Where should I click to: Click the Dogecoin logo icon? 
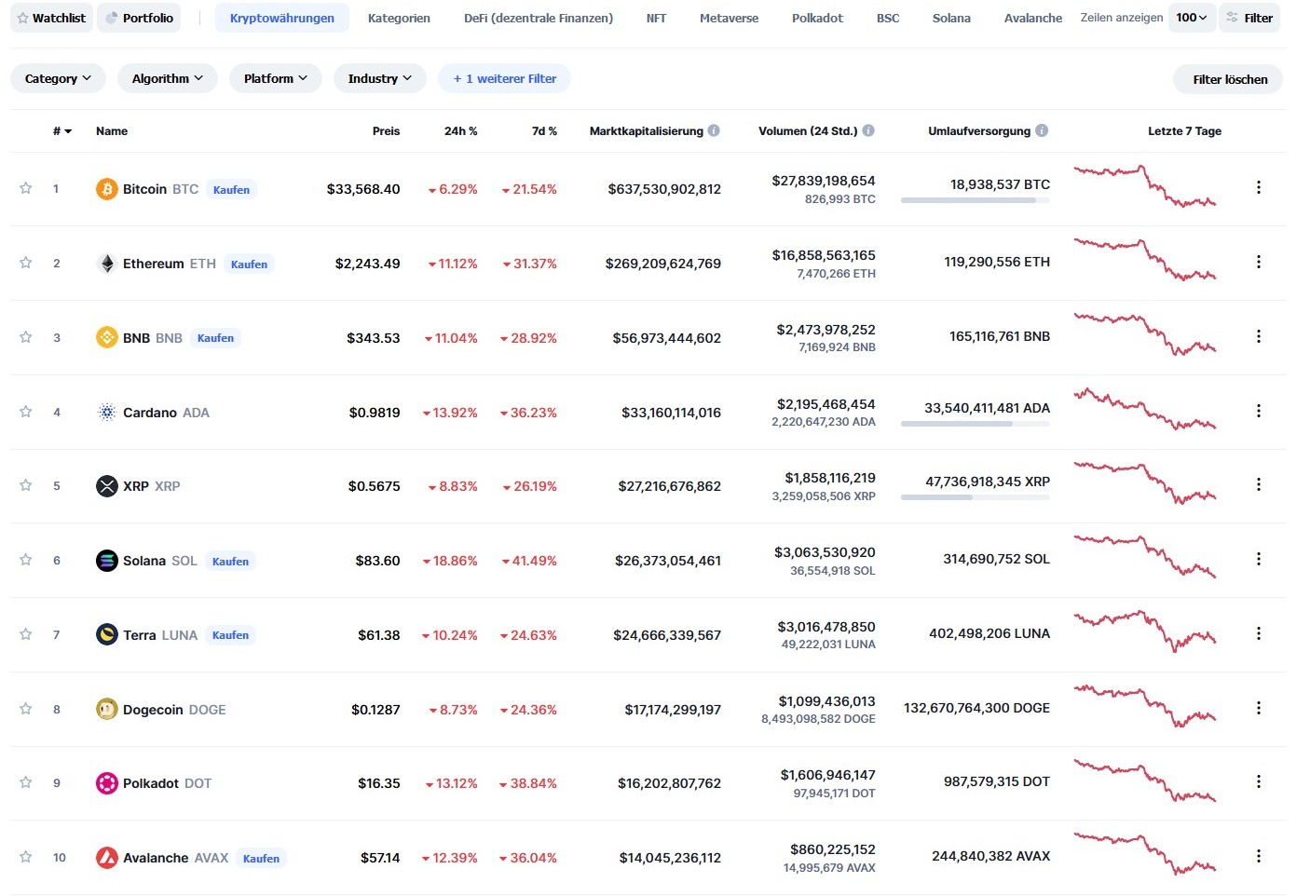coord(107,710)
